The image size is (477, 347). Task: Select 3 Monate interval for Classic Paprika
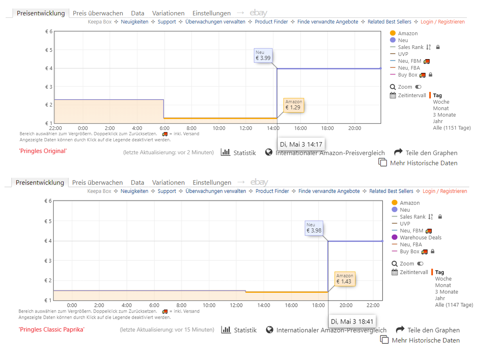click(x=447, y=292)
